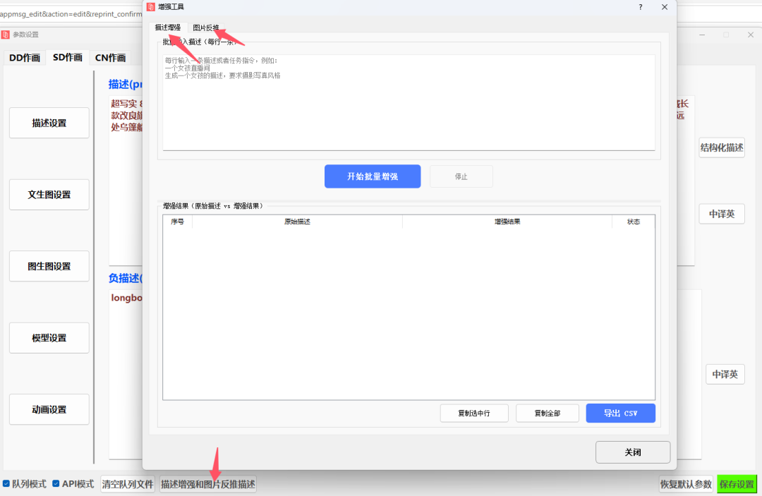The width and height of the screenshot is (762, 496).
Task: Copy all results with 复制全部
Action: tap(548, 413)
